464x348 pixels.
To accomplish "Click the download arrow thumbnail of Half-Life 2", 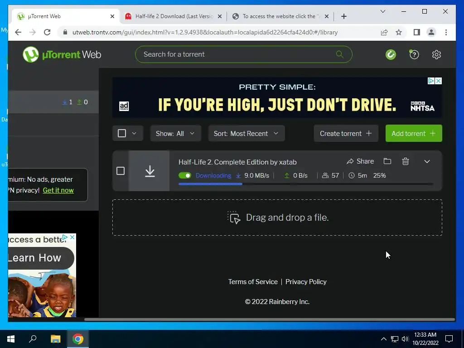I will coord(150,171).
